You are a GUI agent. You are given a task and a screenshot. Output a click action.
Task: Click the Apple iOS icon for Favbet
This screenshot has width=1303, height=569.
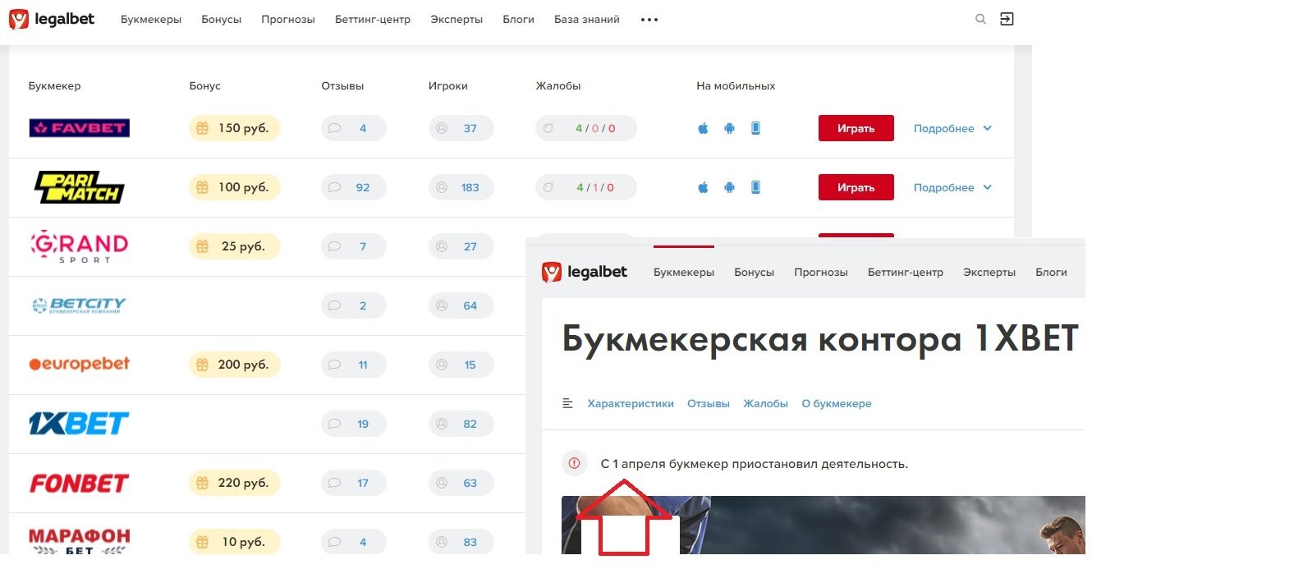click(x=703, y=128)
